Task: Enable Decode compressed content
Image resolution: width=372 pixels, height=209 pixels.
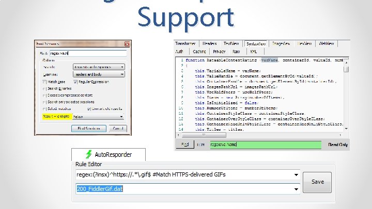Action: click(44, 95)
